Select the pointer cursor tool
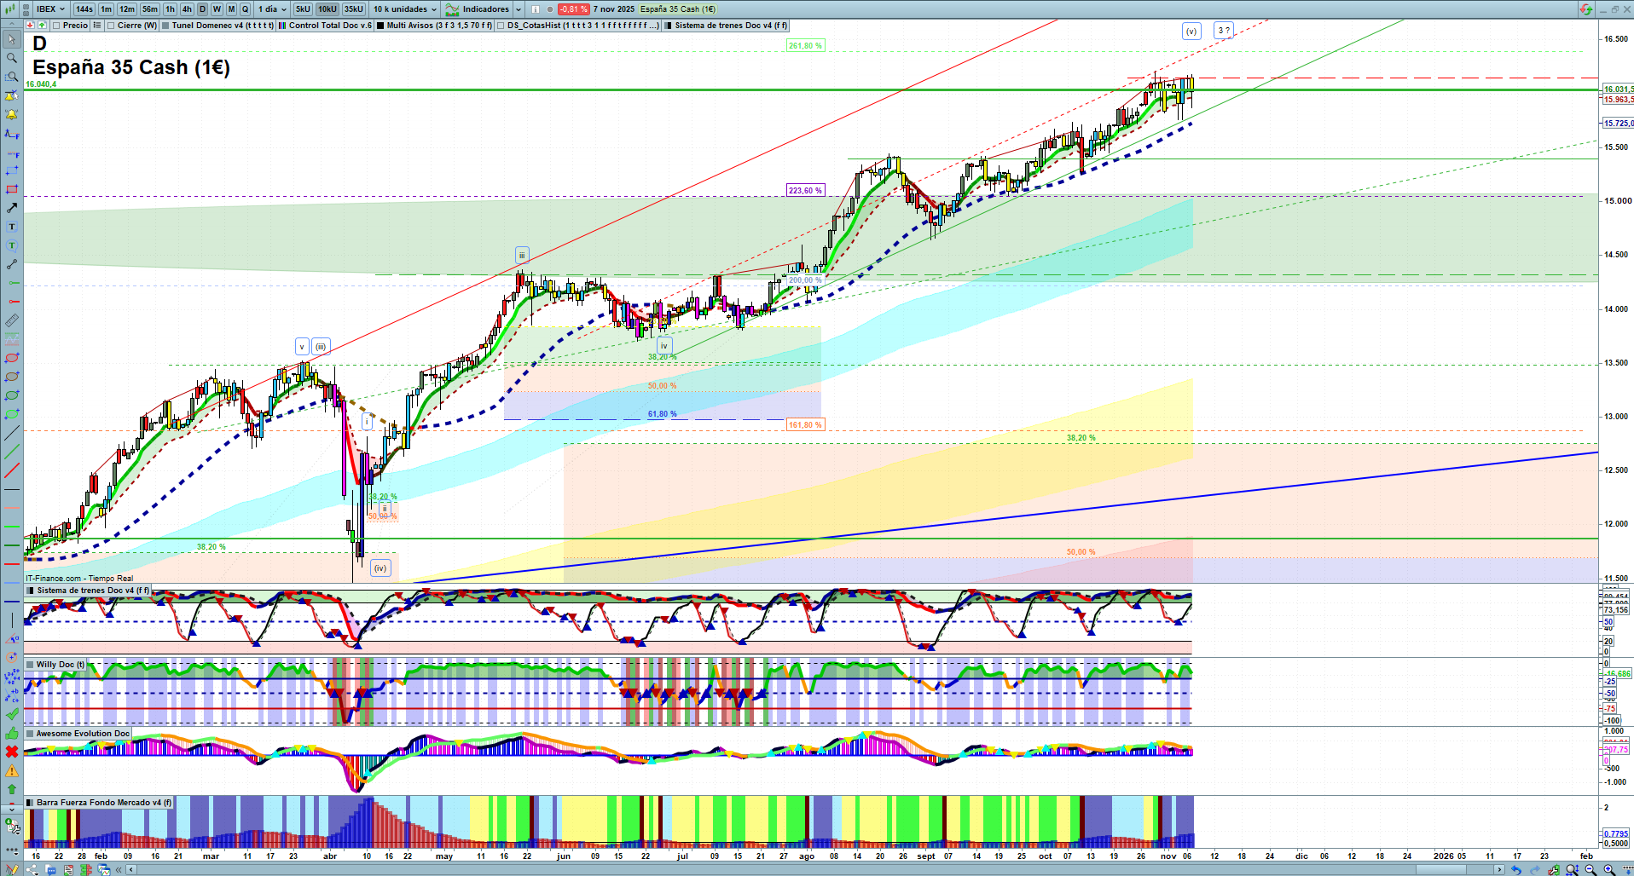The image size is (1634, 876). (x=12, y=39)
